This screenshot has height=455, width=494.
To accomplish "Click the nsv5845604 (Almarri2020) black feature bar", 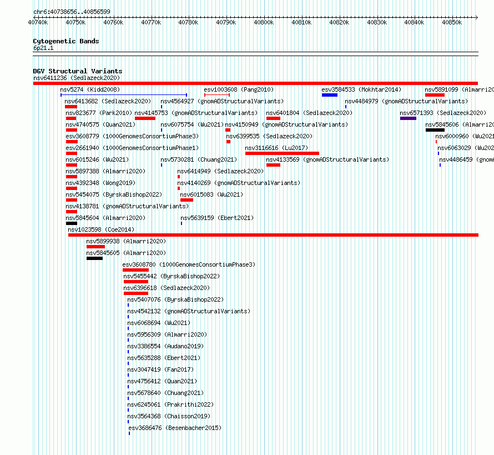I will coord(72,223).
